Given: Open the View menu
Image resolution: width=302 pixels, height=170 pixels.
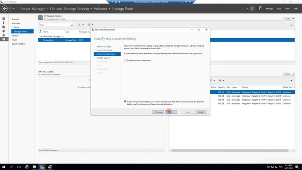Looking at the screenshot, I should [x=287, y=8].
